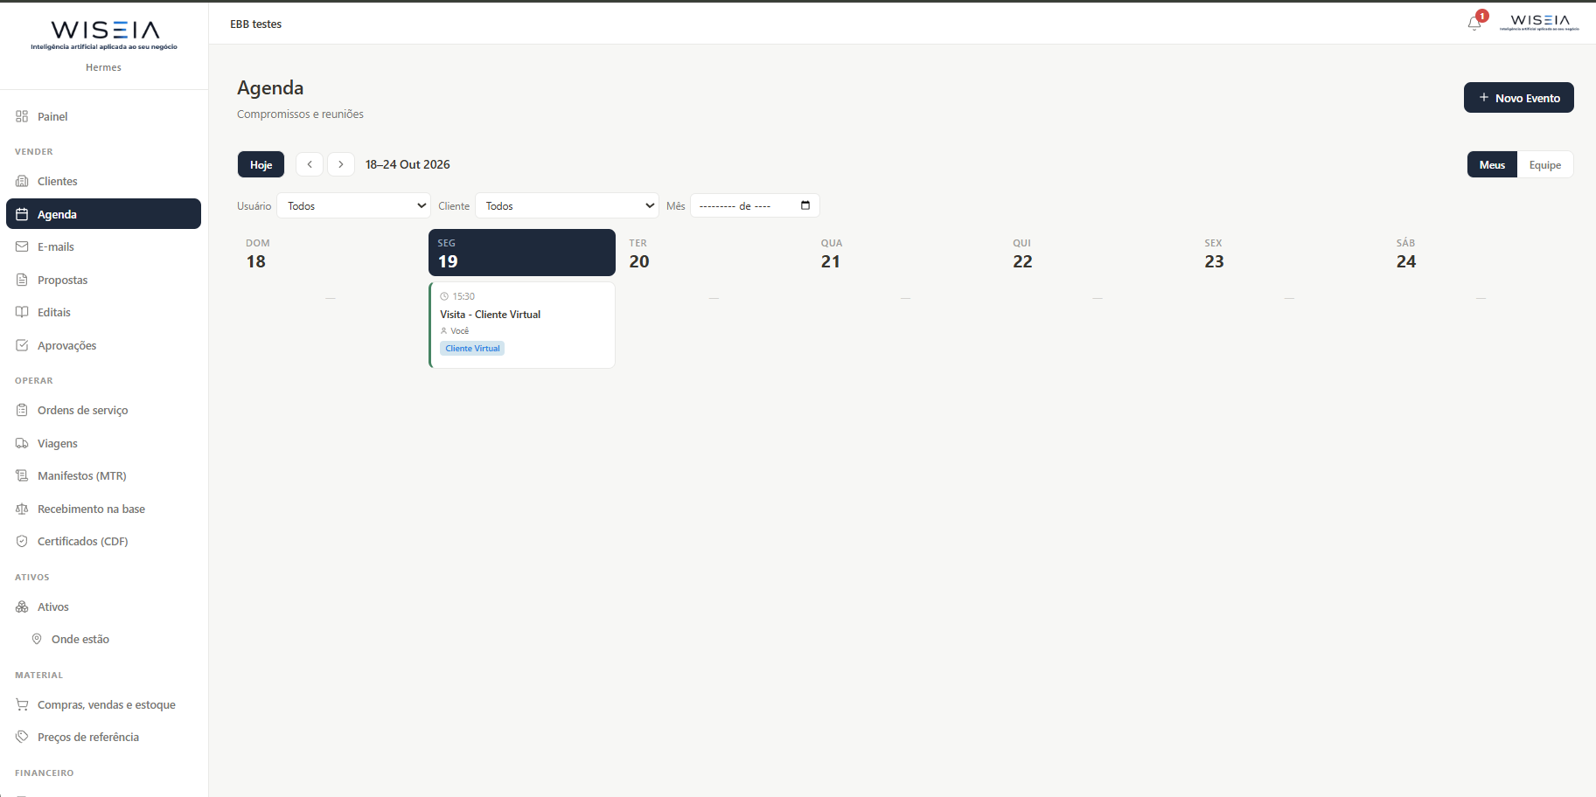Select the SEG 19 day header
Viewport: 1596px width, 797px height.
(x=522, y=253)
